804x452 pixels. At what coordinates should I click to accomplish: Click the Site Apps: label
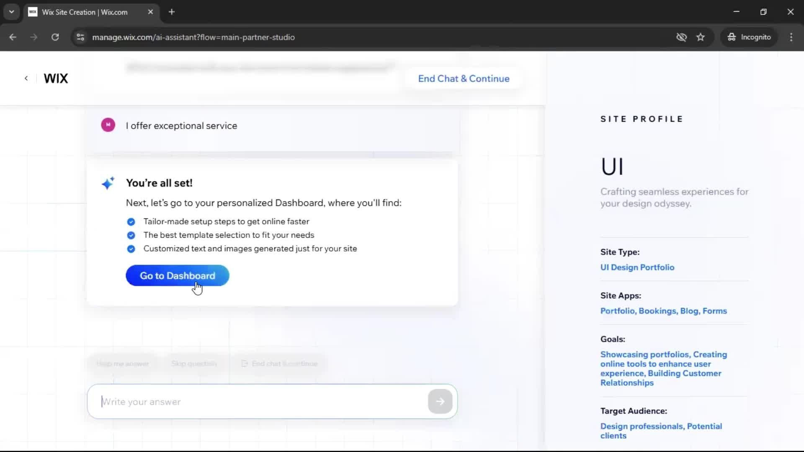[621, 295]
